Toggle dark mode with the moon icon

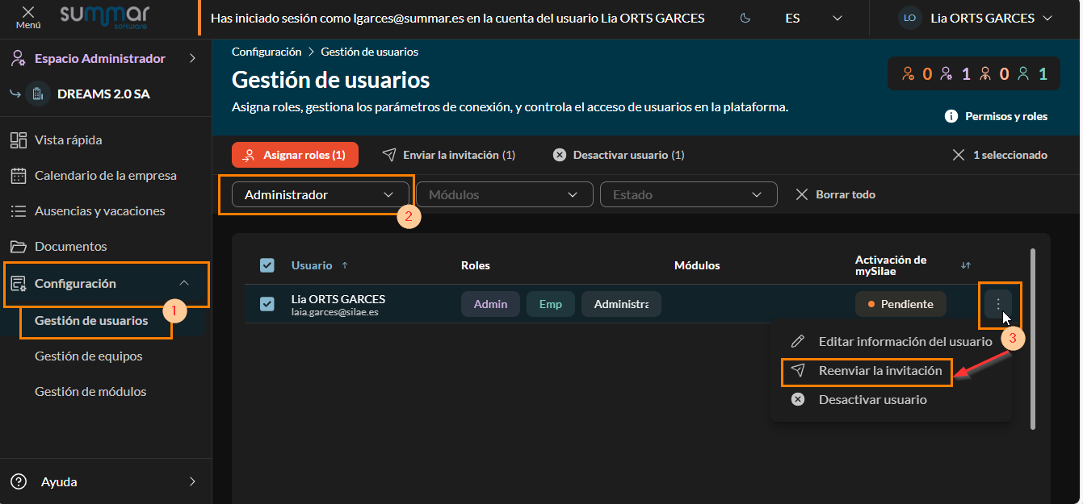(745, 18)
